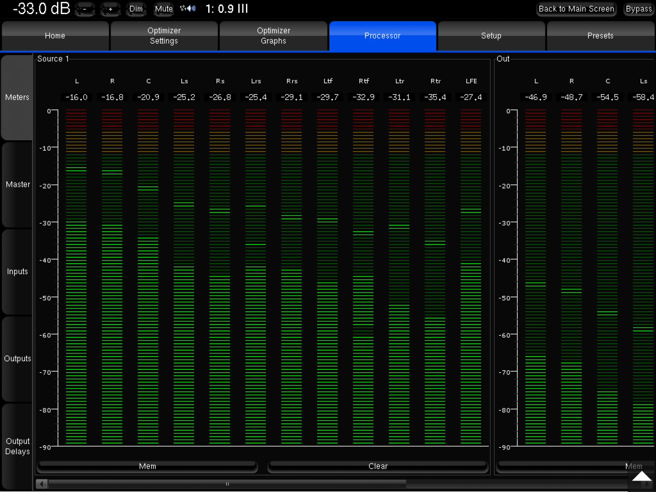Open the Presets tab
Viewport: 656px width, 492px height.
[600, 36]
